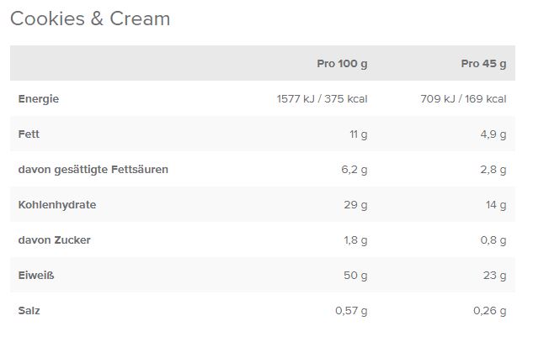Select the davon Zucker row label
The height and width of the screenshot is (342, 533).
click(54, 240)
